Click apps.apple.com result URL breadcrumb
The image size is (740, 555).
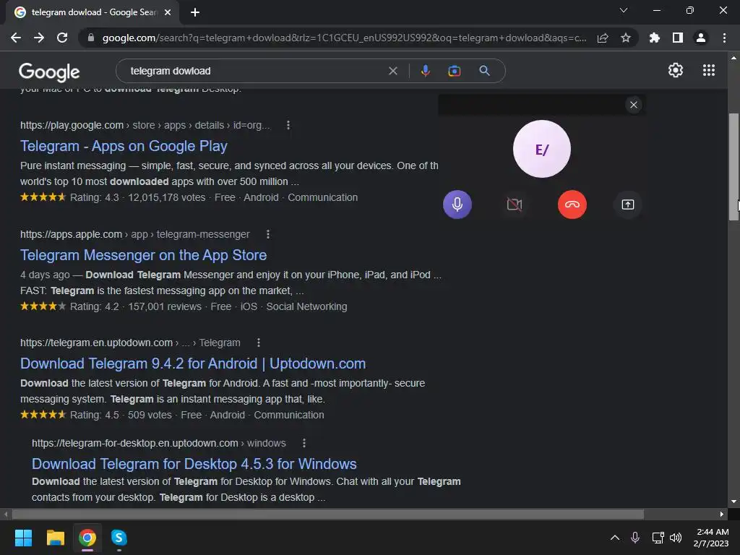135,234
